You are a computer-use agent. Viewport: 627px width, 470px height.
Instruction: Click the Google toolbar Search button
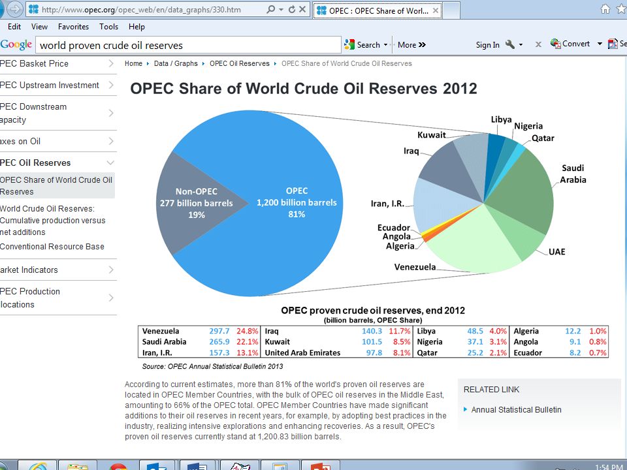coord(362,45)
